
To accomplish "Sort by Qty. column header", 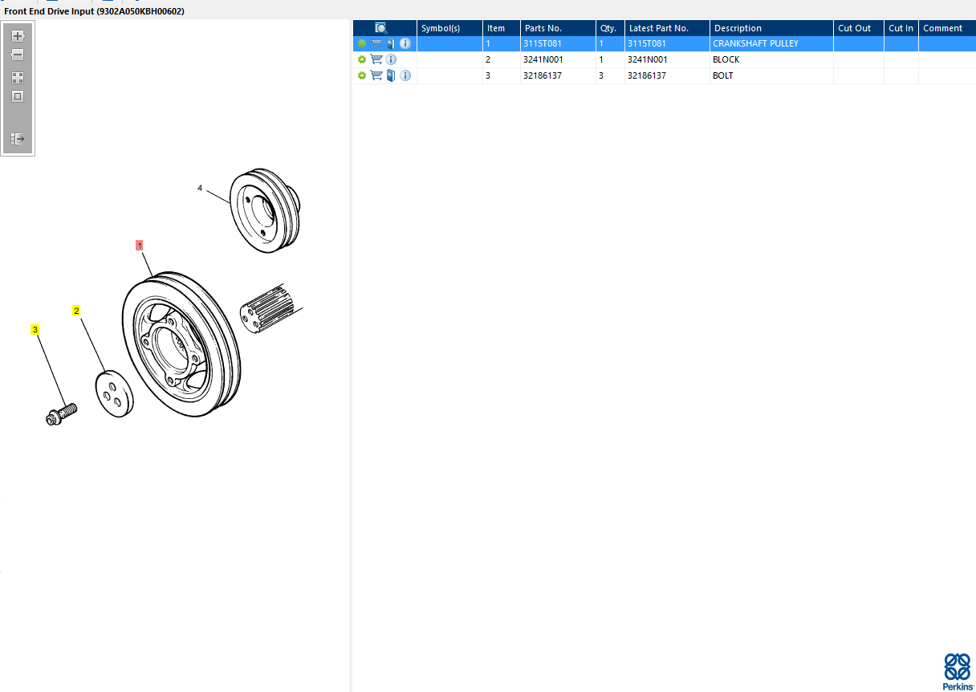I will coord(610,28).
